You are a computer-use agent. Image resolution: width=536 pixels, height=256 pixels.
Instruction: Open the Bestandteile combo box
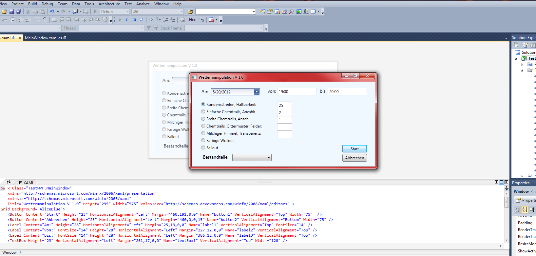[252, 158]
